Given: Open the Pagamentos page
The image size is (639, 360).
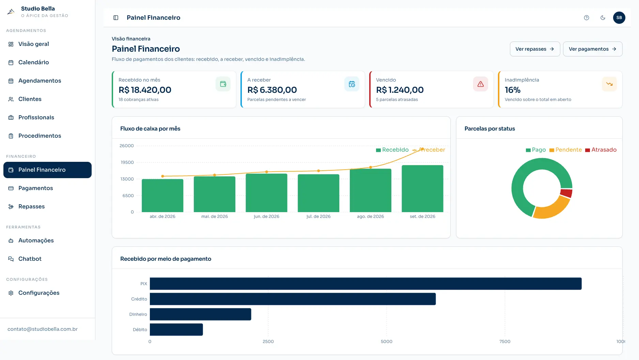Looking at the screenshot, I should tap(47, 188).
